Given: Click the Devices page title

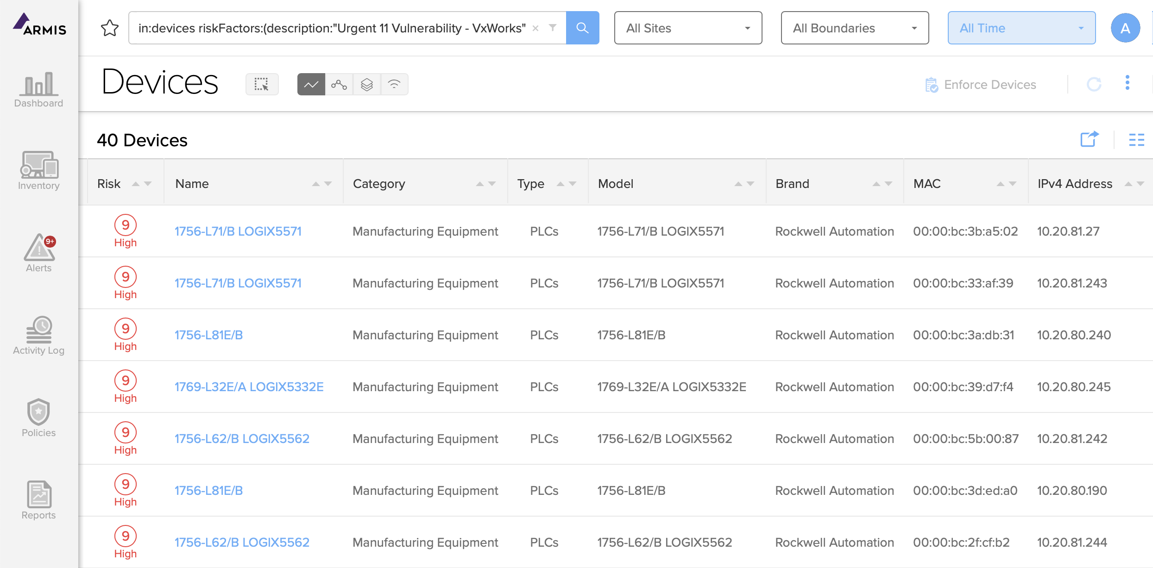Looking at the screenshot, I should (x=160, y=82).
